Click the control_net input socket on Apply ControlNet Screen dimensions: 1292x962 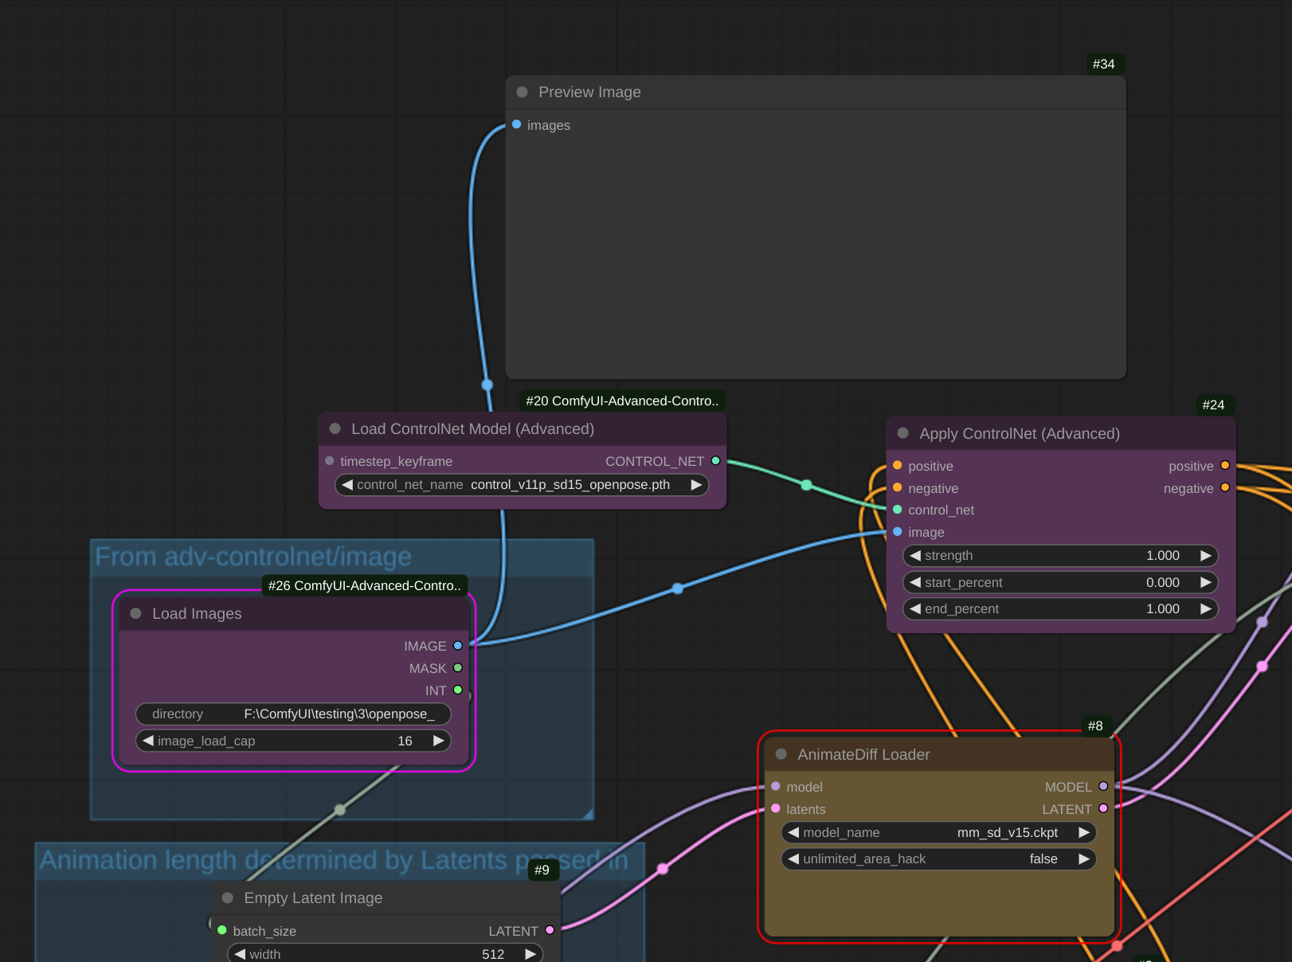coord(897,510)
